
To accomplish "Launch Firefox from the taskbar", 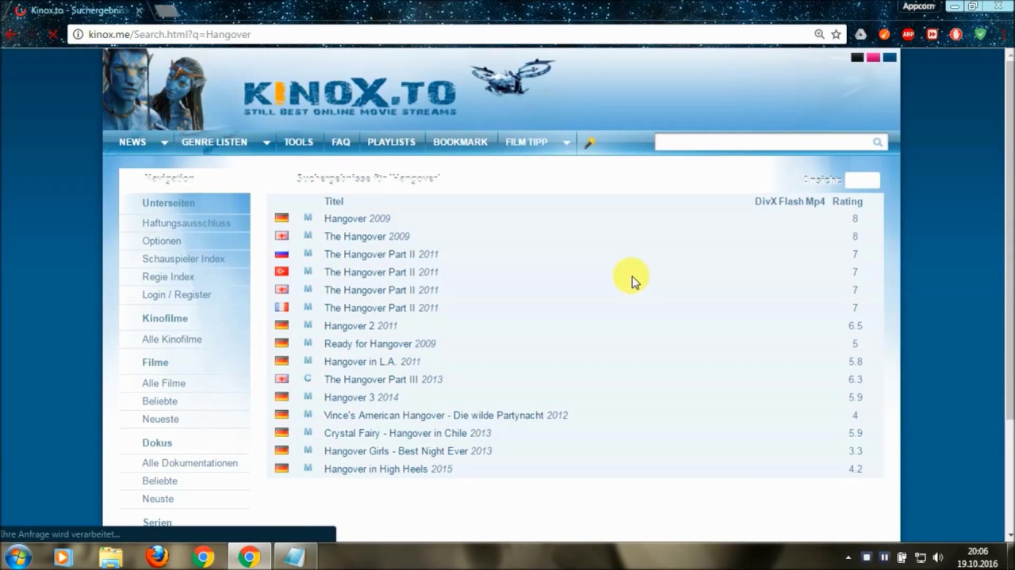I will [157, 557].
